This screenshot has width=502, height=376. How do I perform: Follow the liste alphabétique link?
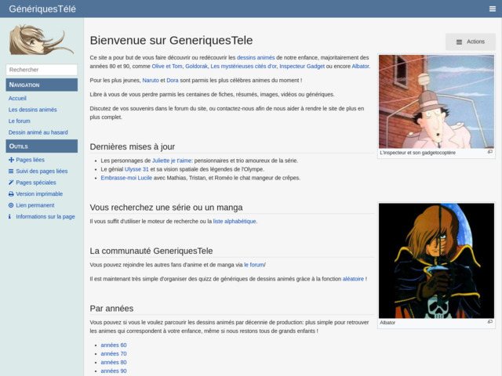(x=234, y=221)
